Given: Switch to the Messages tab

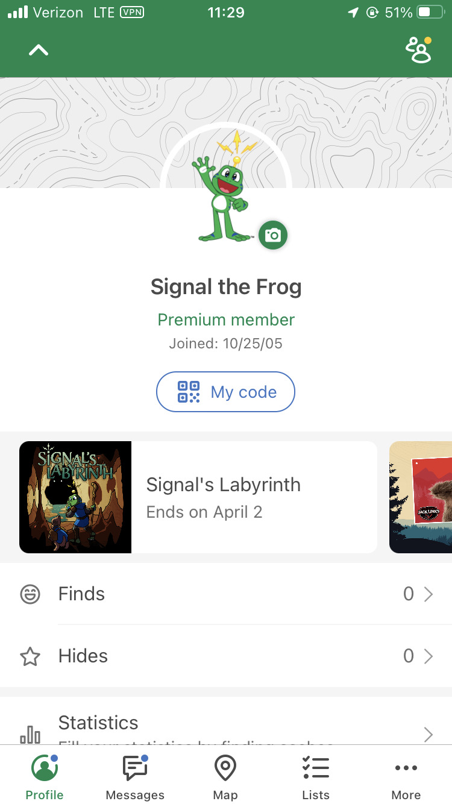Looking at the screenshot, I should click(x=135, y=777).
